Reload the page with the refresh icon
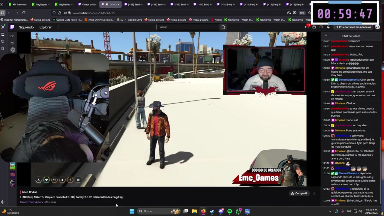Viewport: 384px width, 216px height. click(24, 13)
